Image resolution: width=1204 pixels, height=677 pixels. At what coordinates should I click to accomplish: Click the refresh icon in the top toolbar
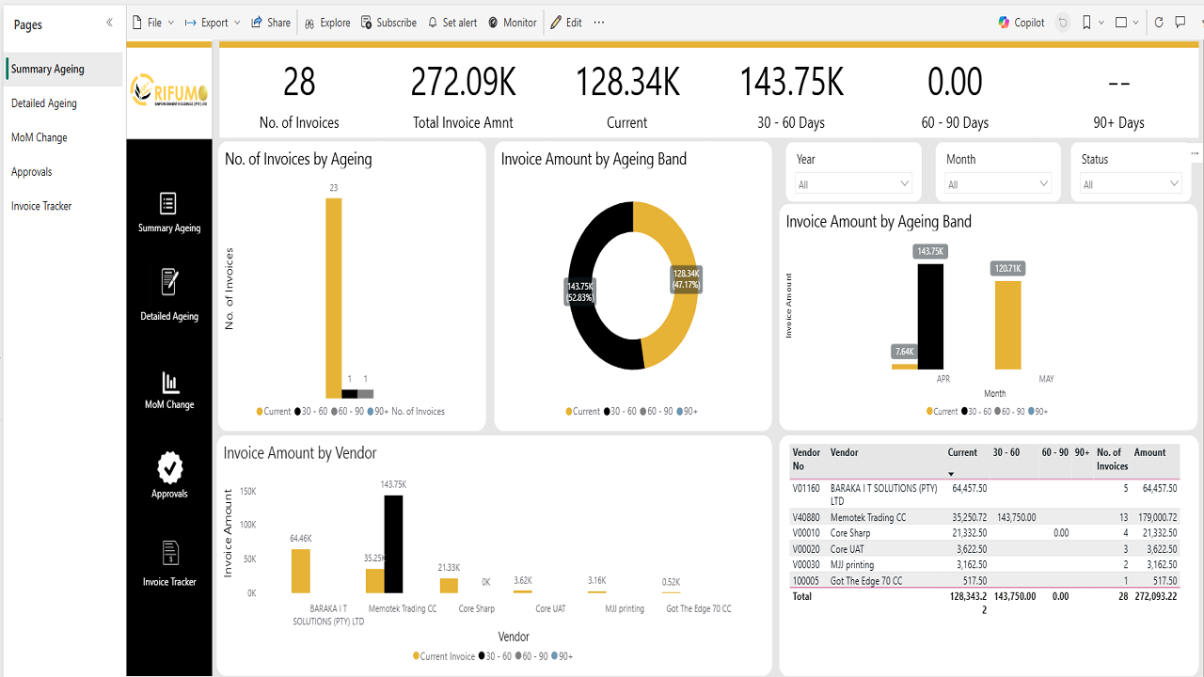[1159, 23]
